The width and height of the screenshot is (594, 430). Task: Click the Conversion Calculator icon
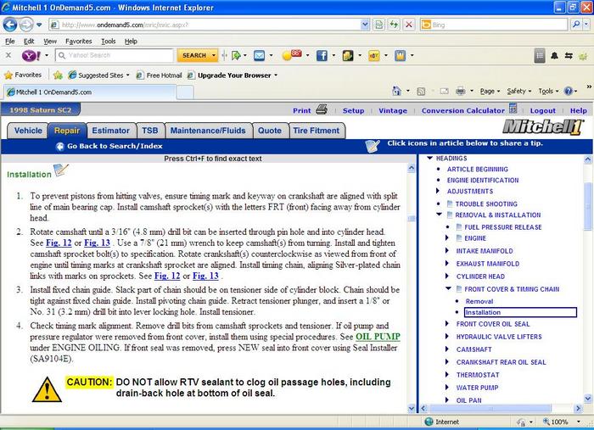pos(513,109)
